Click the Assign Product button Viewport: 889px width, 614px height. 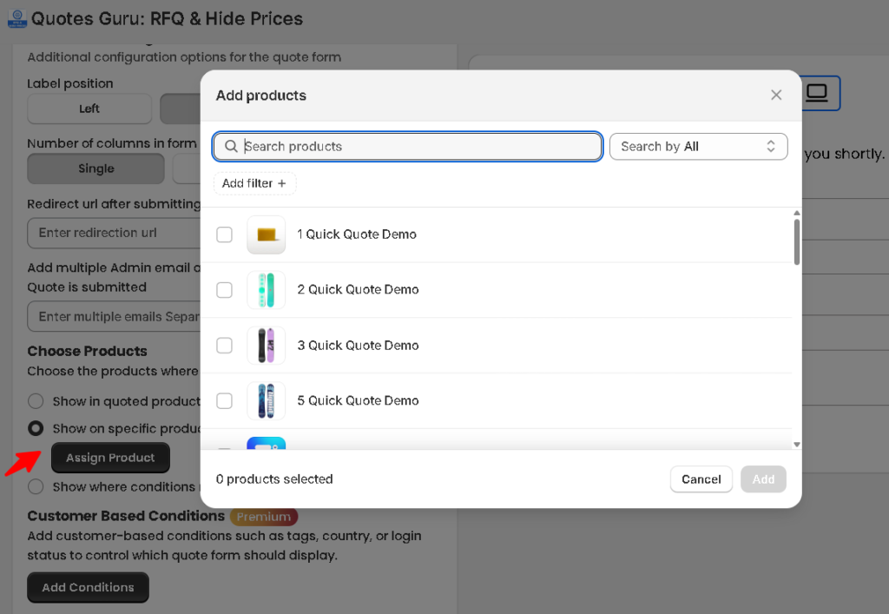click(x=110, y=458)
